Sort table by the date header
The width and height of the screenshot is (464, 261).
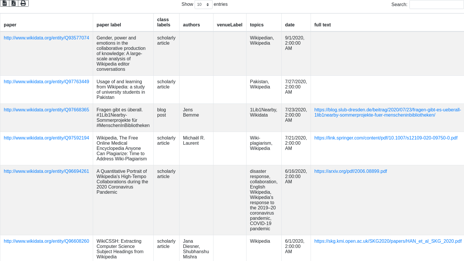pos(290,25)
